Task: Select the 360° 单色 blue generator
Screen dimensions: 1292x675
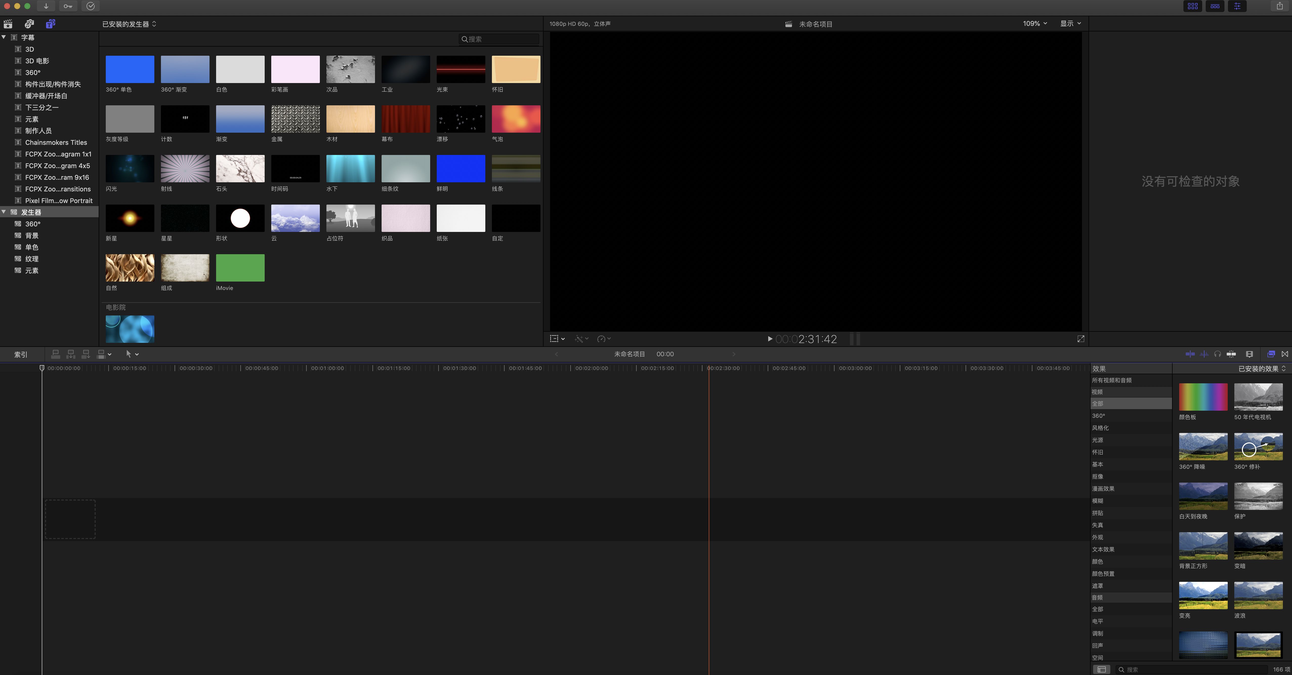Action: (x=130, y=69)
